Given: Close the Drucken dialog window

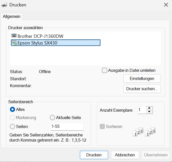Looking at the screenshot, I should (x=166, y=5).
